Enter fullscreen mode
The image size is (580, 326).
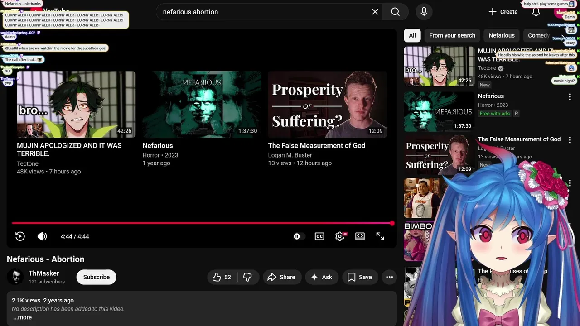[380, 236]
